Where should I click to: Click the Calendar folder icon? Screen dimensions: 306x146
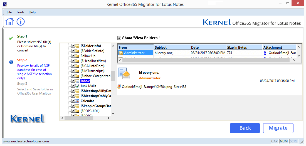[x=77, y=101]
